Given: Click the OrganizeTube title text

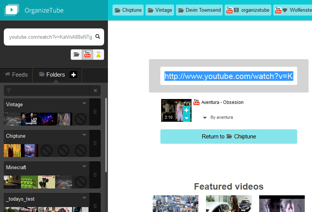Looking at the screenshot, I should click(x=44, y=10).
